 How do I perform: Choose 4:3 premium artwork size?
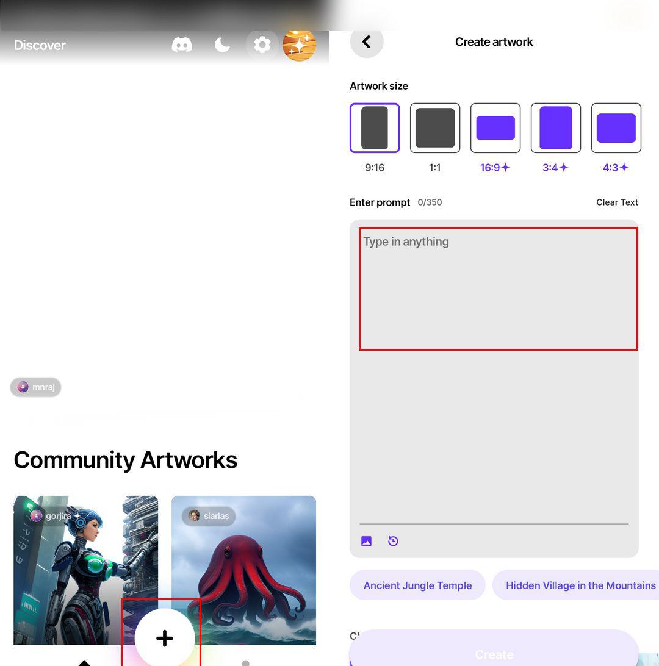(616, 128)
